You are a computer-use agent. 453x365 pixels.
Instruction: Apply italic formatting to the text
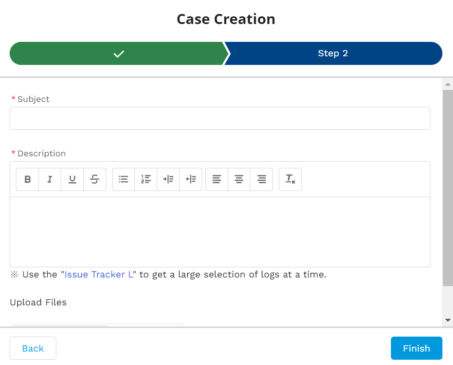pyautogui.click(x=50, y=179)
